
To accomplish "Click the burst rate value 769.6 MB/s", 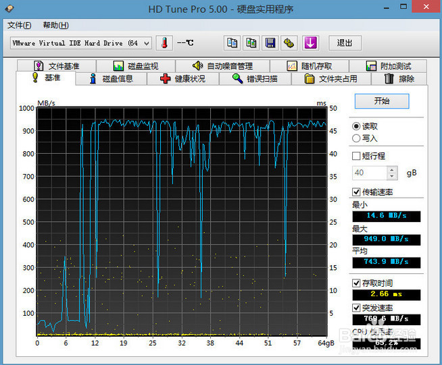I will [x=386, y=319].
